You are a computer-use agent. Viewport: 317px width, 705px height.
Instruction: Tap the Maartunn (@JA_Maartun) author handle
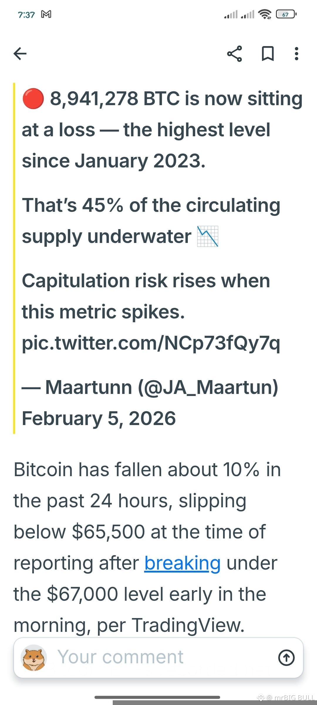point(161,387)
